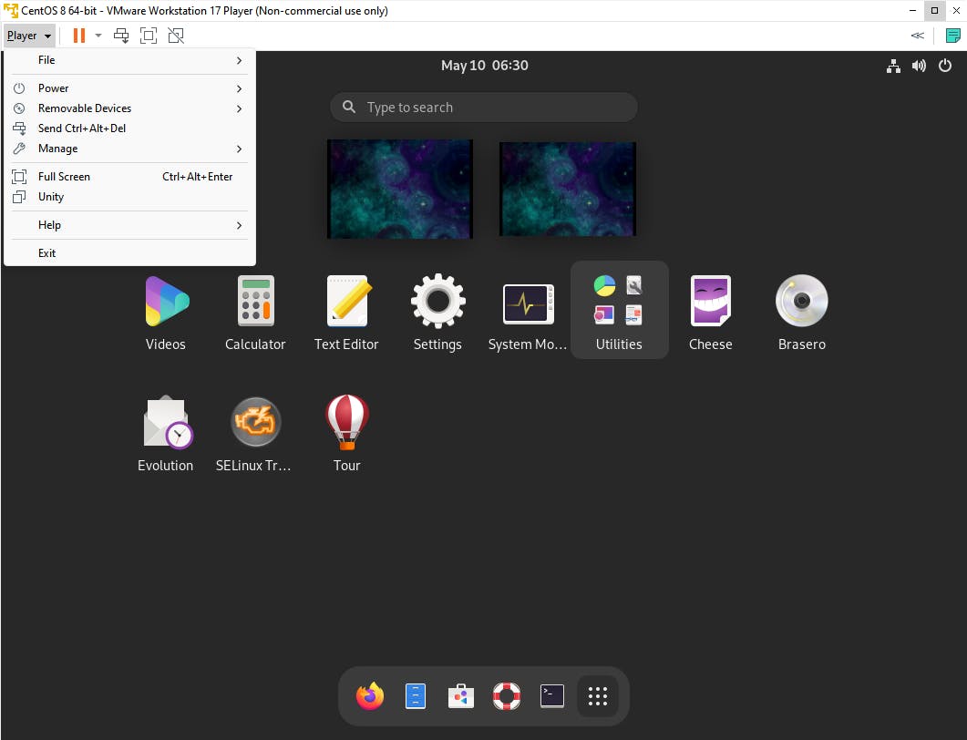This screenshot has height=740, width=967.
Task: Open the network status indicator
Action: 893,66
